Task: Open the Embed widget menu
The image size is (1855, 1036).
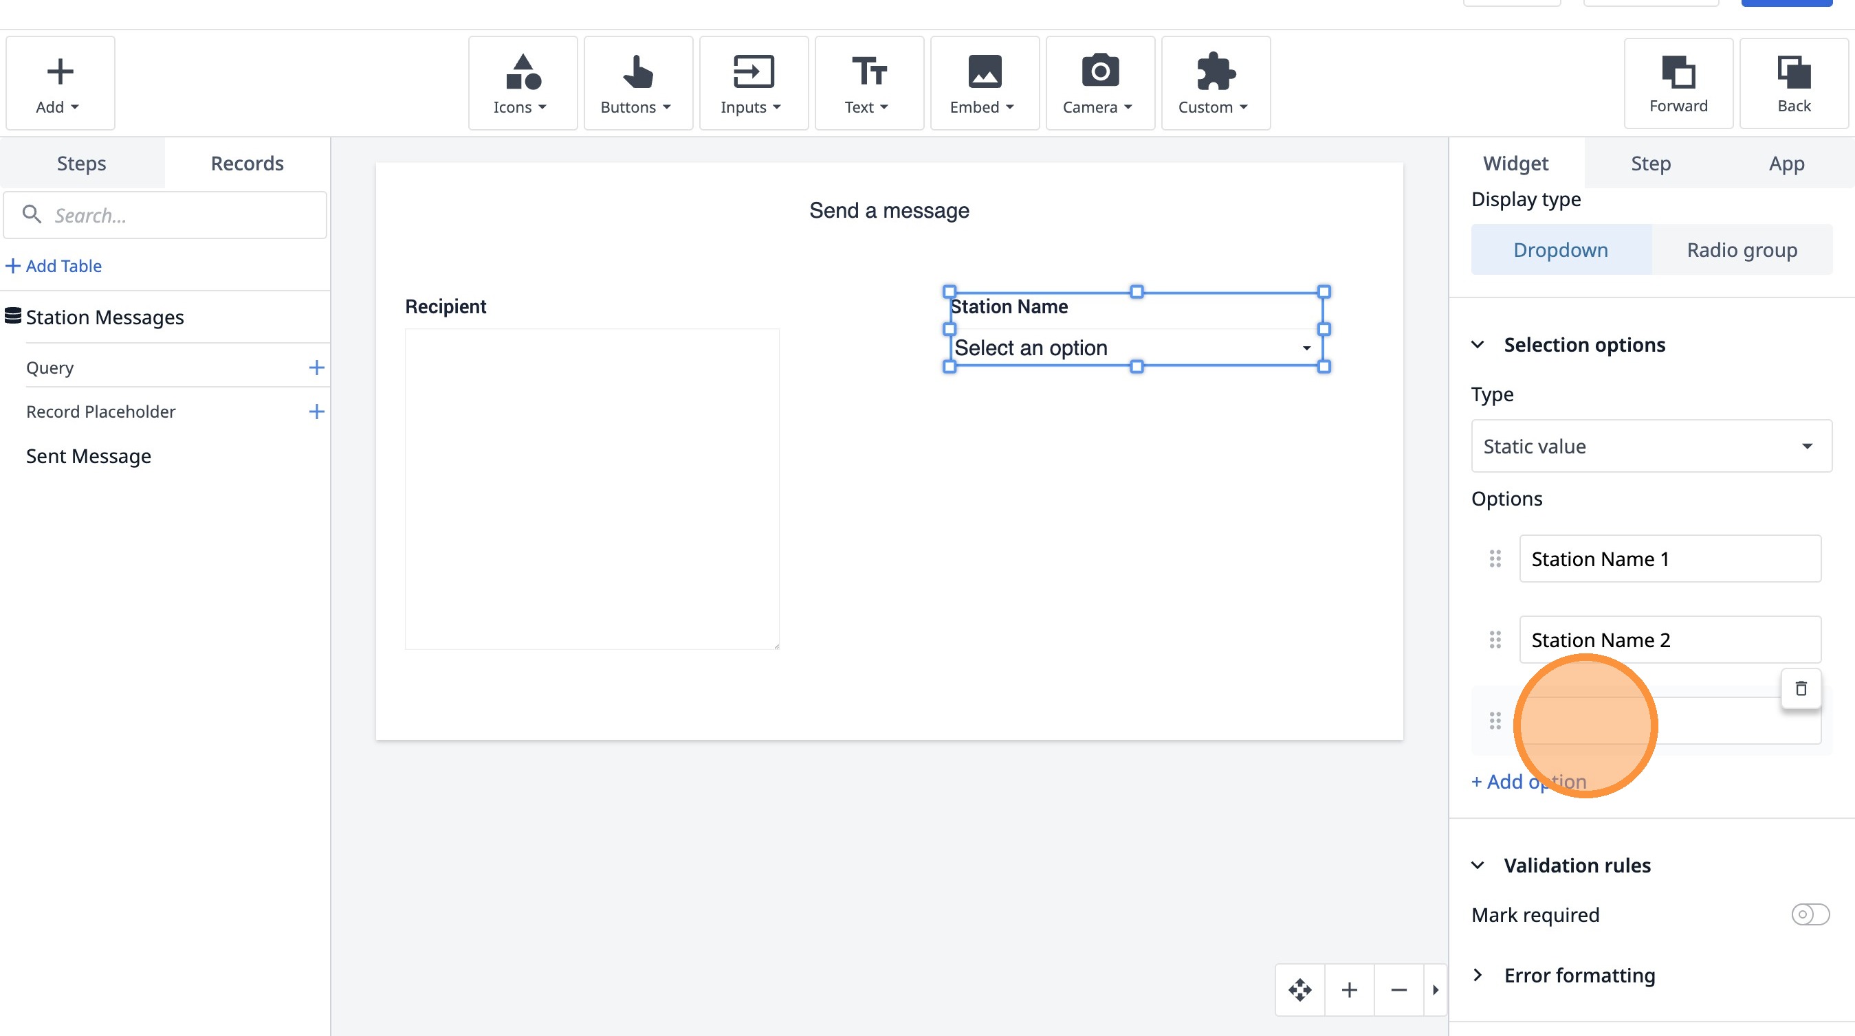Action: click(984, 83)
